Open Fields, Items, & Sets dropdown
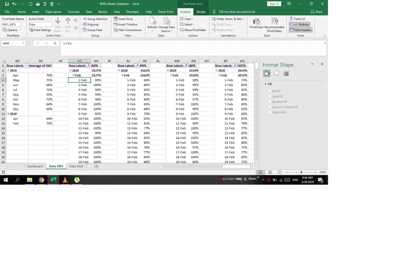Viewport: 404px width, 277px height. [228, 19]
